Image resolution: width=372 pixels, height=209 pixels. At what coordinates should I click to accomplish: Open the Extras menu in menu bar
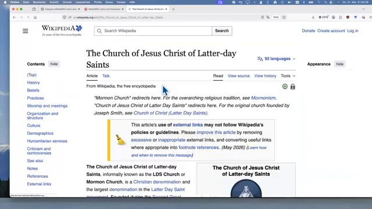tap(109, 2)
